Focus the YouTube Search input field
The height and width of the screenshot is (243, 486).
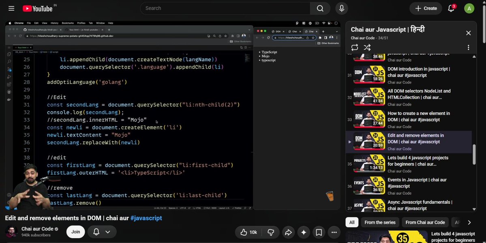(225, 9)
